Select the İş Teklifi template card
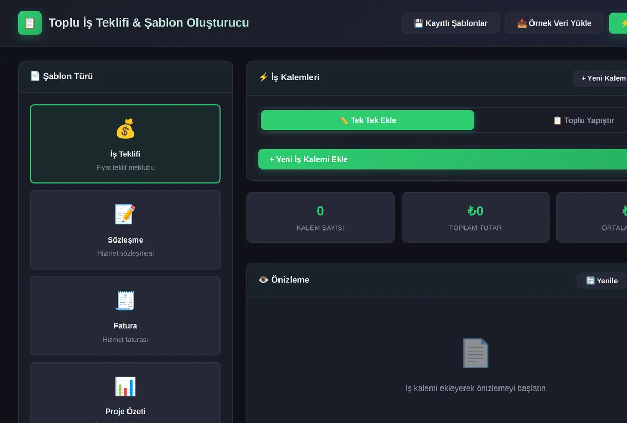The image size is (627, 423). pos(125,144)
